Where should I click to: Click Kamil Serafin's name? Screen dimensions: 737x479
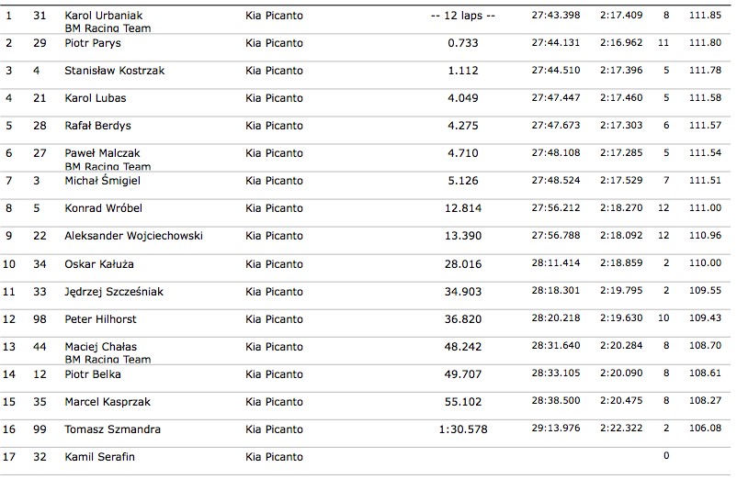(x=100, y=457)
